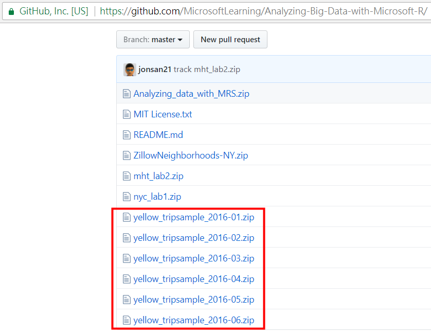The width and height of the screenshot is (431, 333).
Task: Open the nyc_lab1.zip file link
Action: [157, 197]
